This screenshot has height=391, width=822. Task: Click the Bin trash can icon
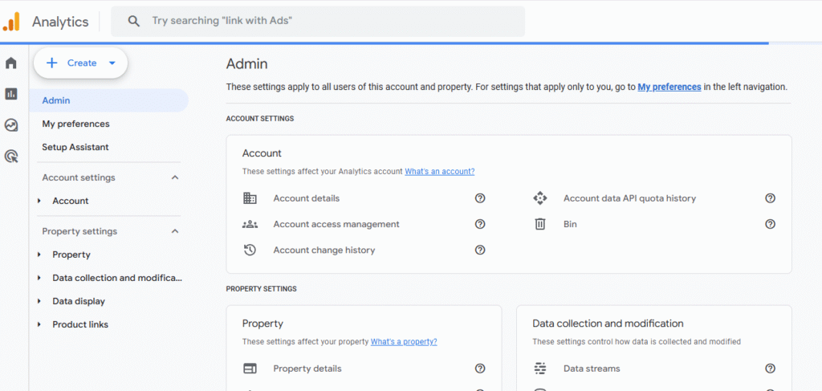540,224
